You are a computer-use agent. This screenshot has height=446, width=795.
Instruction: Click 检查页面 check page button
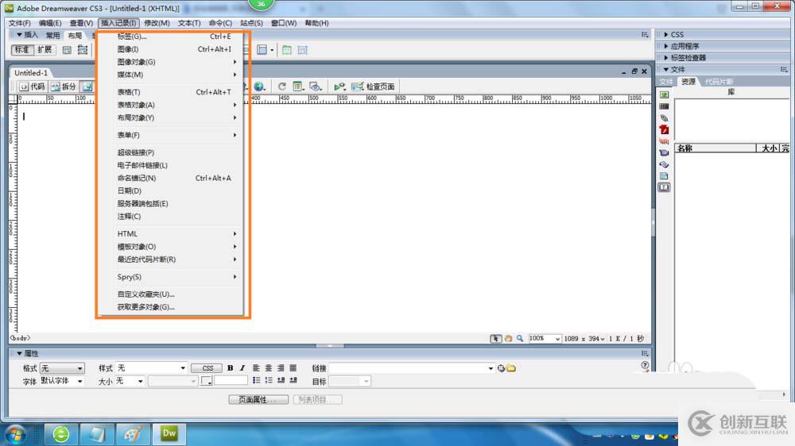(373, 87)
